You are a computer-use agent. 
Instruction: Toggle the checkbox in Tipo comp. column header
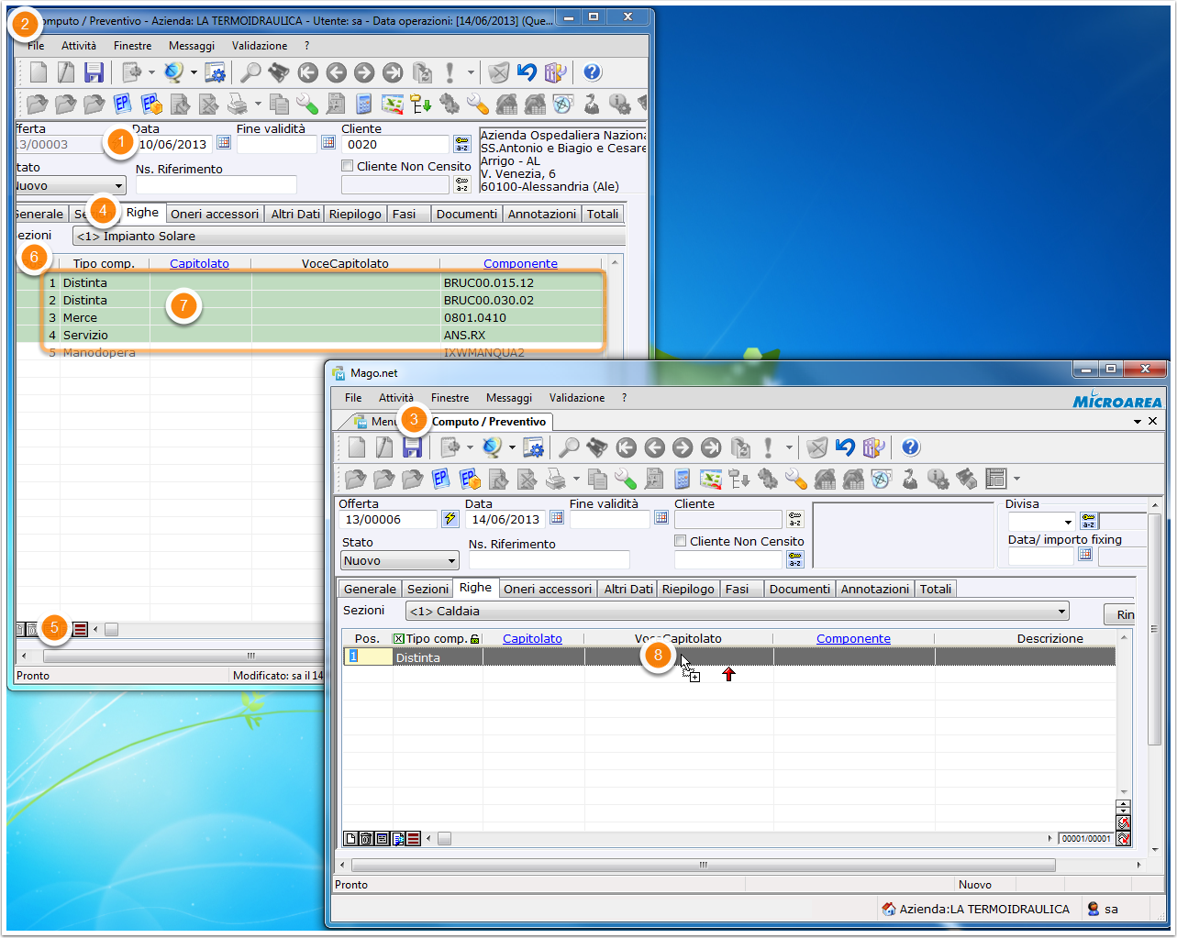coord(398,638)
